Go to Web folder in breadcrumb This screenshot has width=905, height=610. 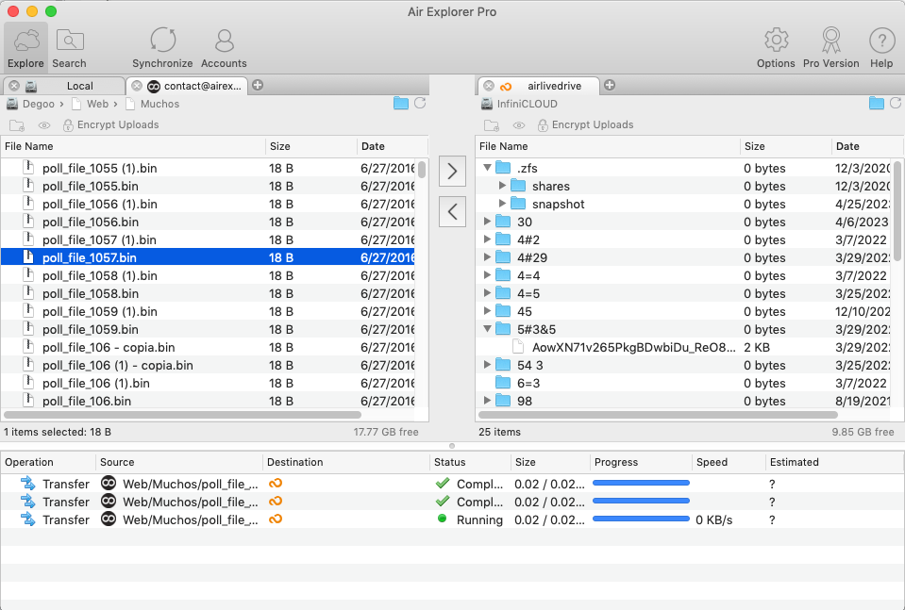(97, 104)
